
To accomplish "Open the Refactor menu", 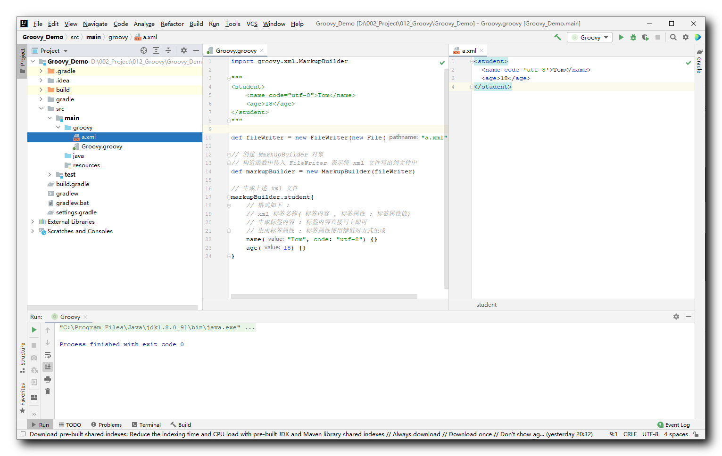I will [172, 24].
